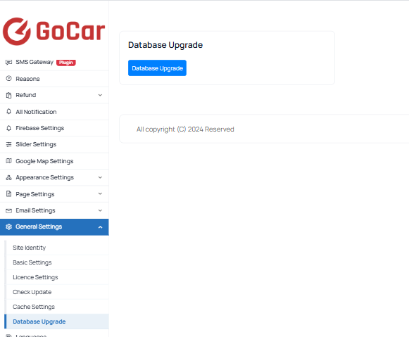Click the copyright 2024 Reserved footer text

pos(185,129)
